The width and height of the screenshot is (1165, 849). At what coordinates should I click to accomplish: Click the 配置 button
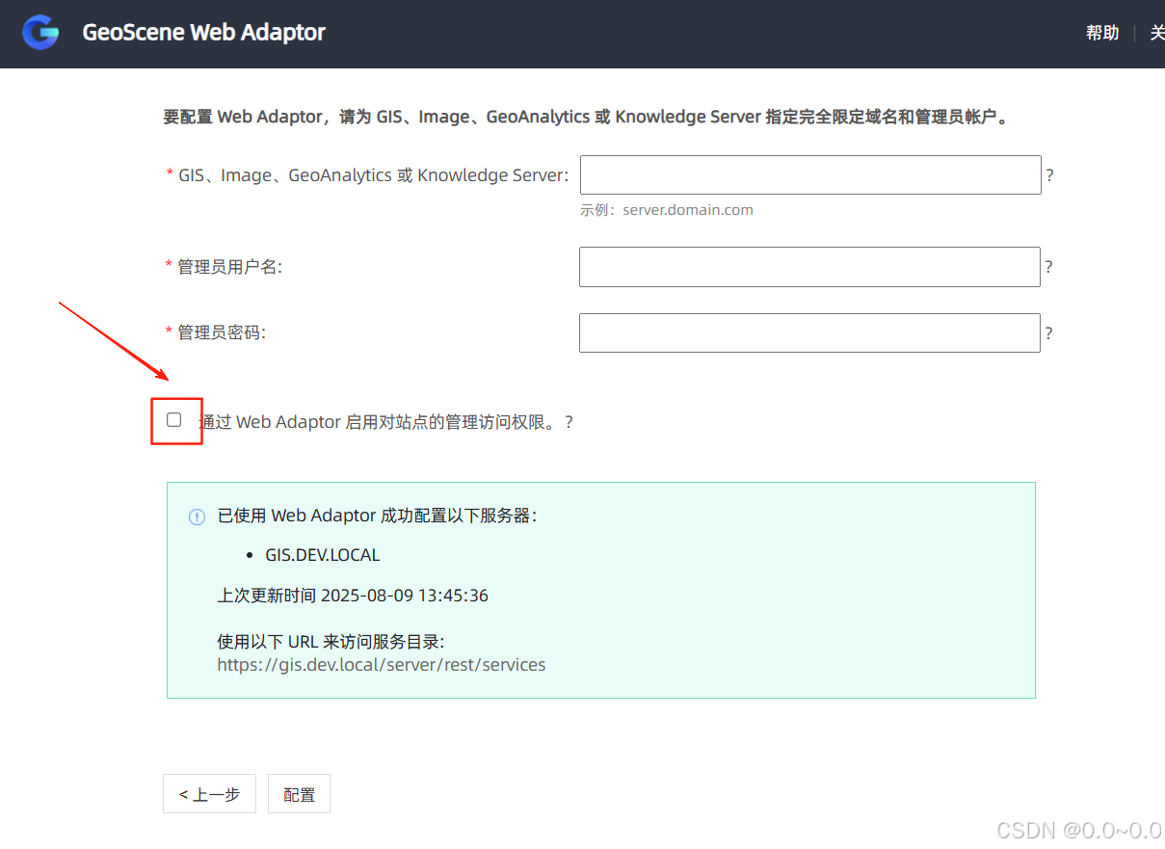(299, 794)
